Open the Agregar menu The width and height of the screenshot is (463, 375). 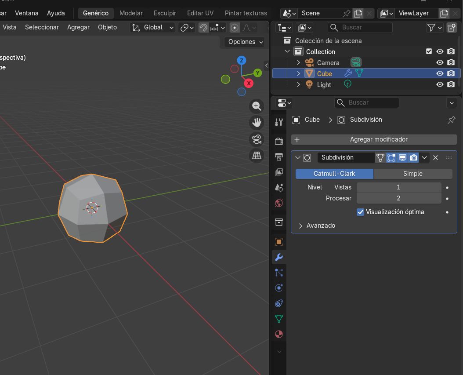coord(78,27)
